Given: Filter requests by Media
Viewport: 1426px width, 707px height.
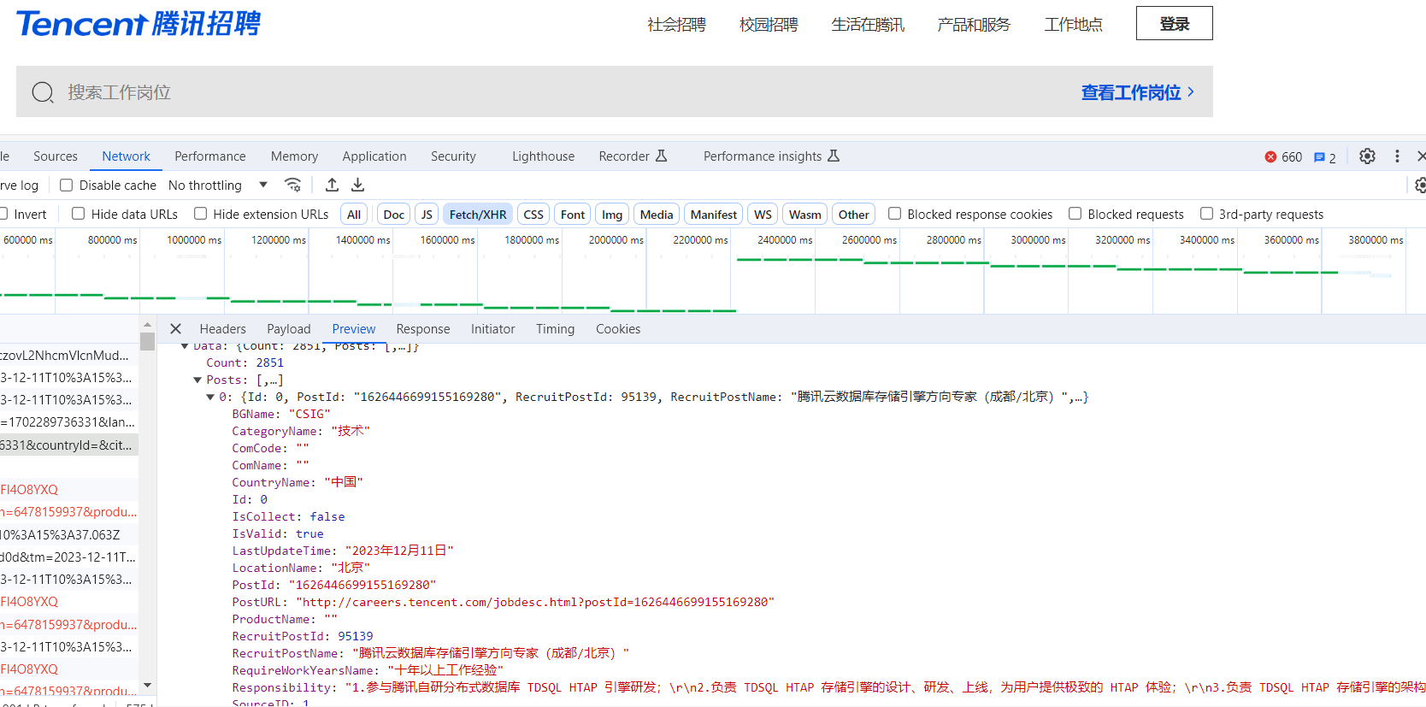Looking at the screenshot, I should 657,215.
